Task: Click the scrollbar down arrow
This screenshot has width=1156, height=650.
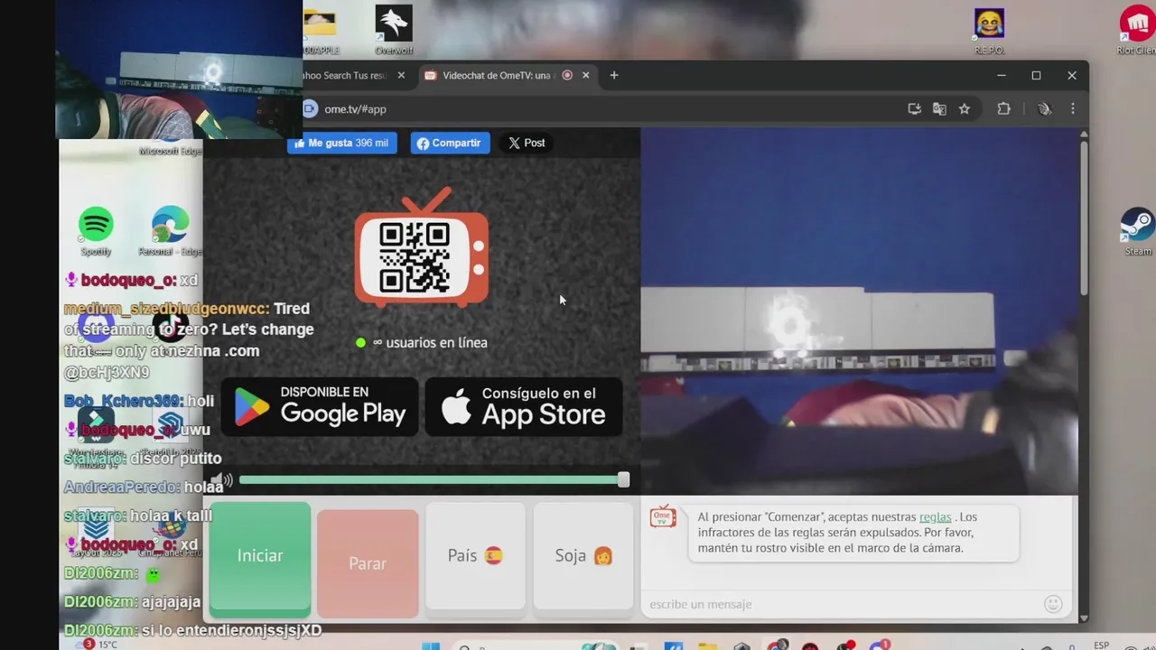Action: [1084, 618]
